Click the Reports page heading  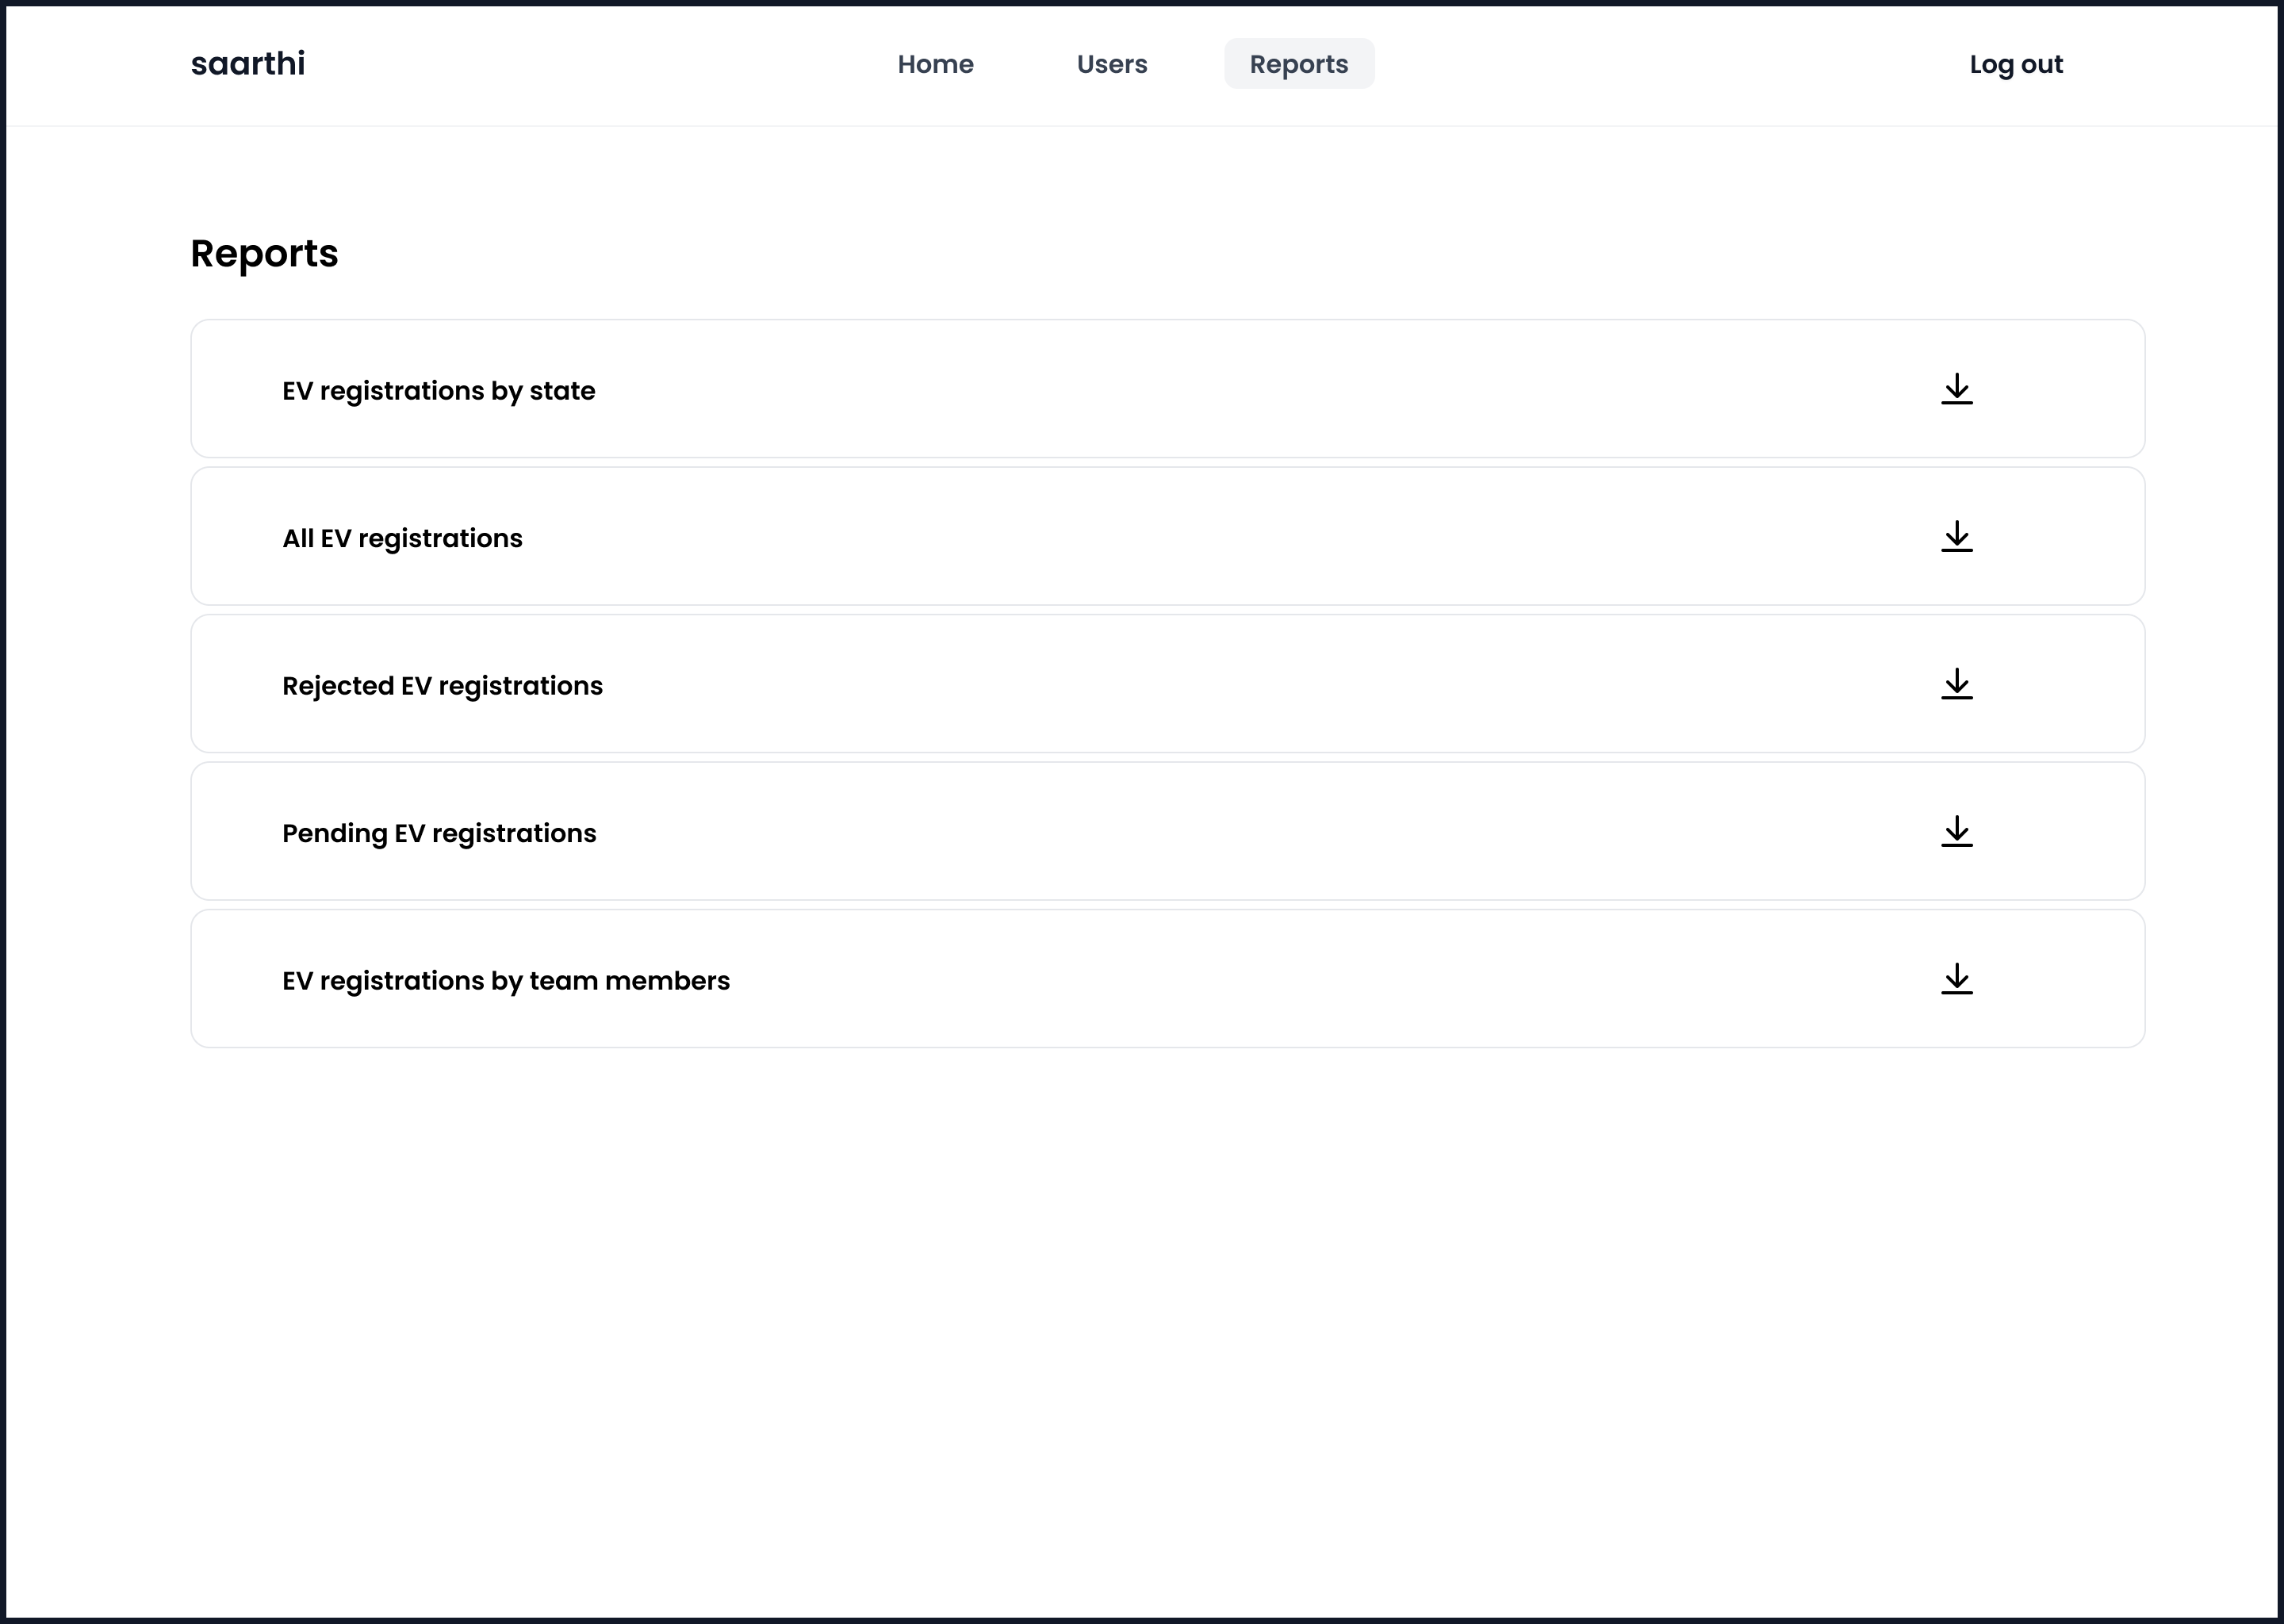click(264, 254)
